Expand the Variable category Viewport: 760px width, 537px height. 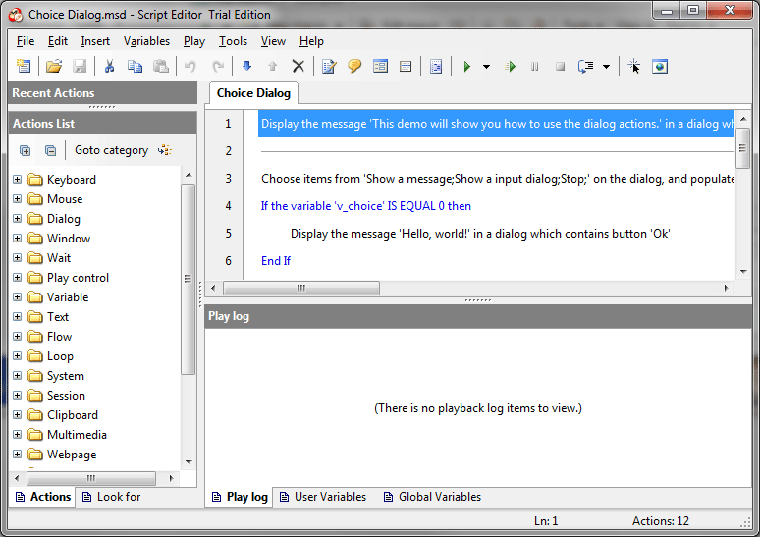(x=18, y=297)
